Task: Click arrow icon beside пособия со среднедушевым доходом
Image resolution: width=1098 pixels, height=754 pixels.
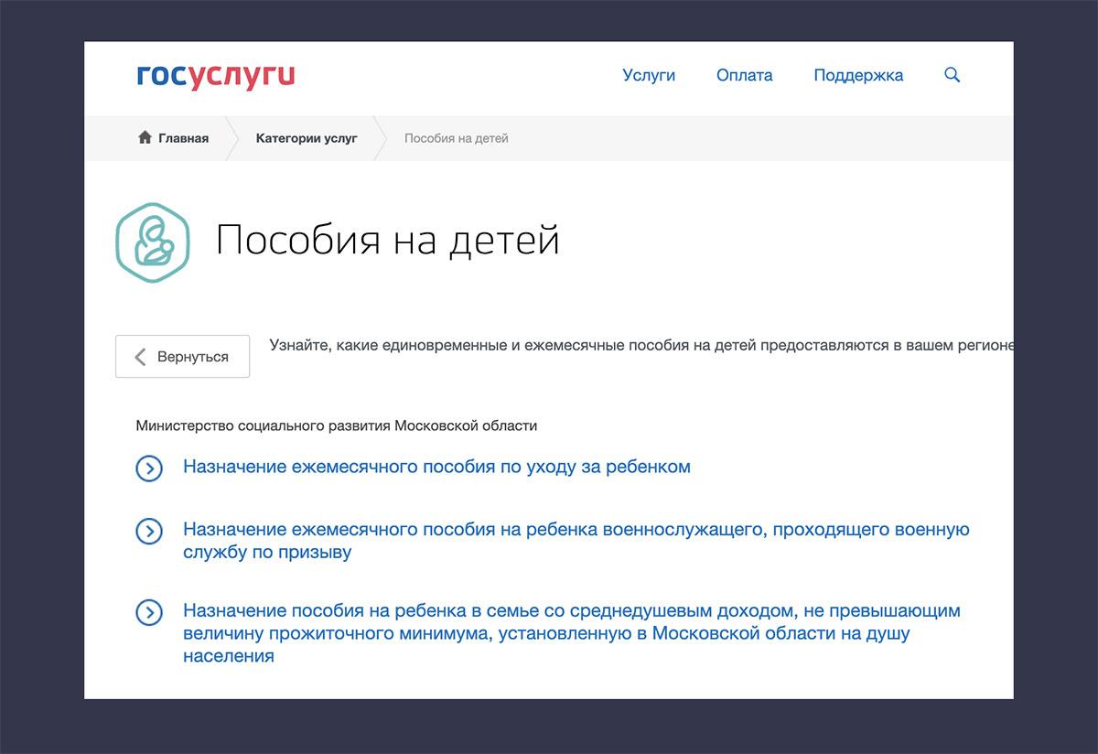Action: pyautogui.click(x=149, y=612)
